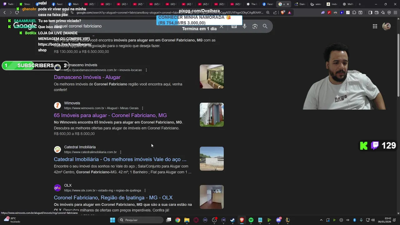Image resolution: width=400 pixels, height=225 pixels.
Task: Click the Bluetooth icon in the system tray
Action: pos(355,220)
